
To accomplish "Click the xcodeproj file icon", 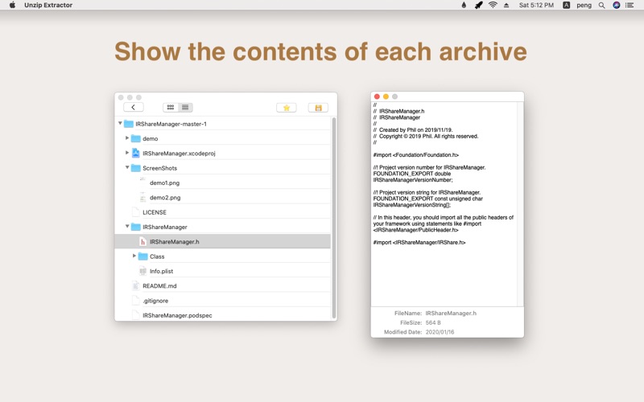I will point(135,153).
